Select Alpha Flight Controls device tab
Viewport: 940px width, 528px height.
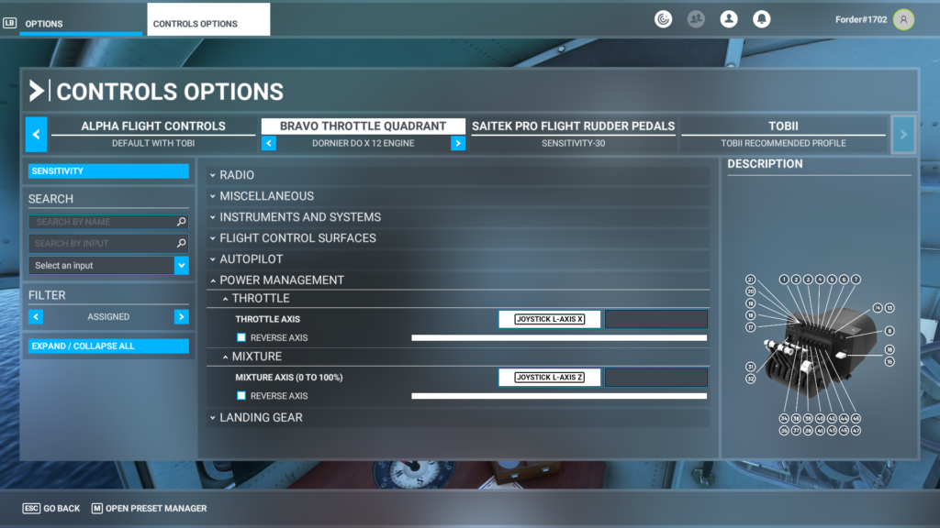[153, 126]
